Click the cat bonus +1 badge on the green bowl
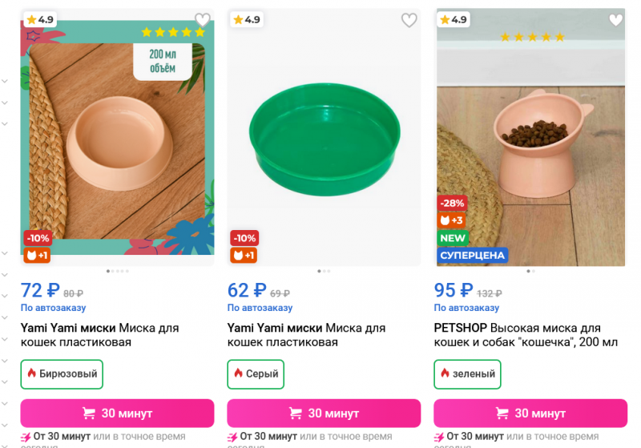 click(244, 256)
